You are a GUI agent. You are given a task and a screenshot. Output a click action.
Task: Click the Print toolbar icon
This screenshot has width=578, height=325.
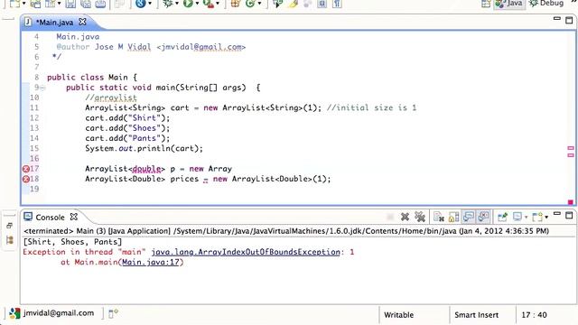[x=100, y=4]
